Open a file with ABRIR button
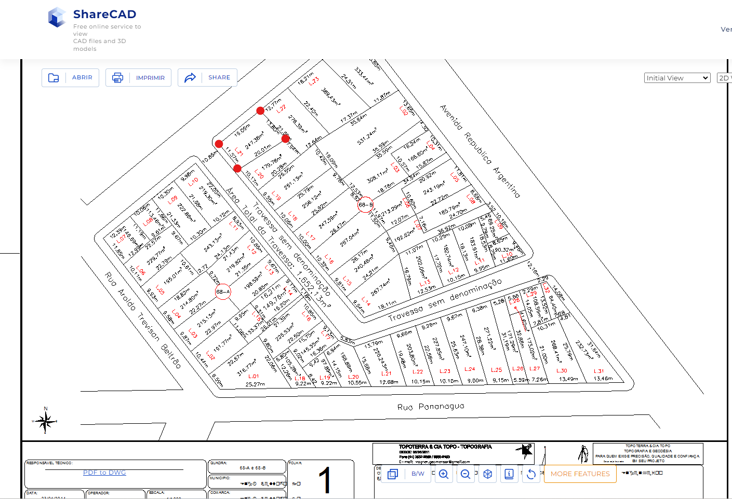This screenshot has width=732, height=499. (70, 78)
